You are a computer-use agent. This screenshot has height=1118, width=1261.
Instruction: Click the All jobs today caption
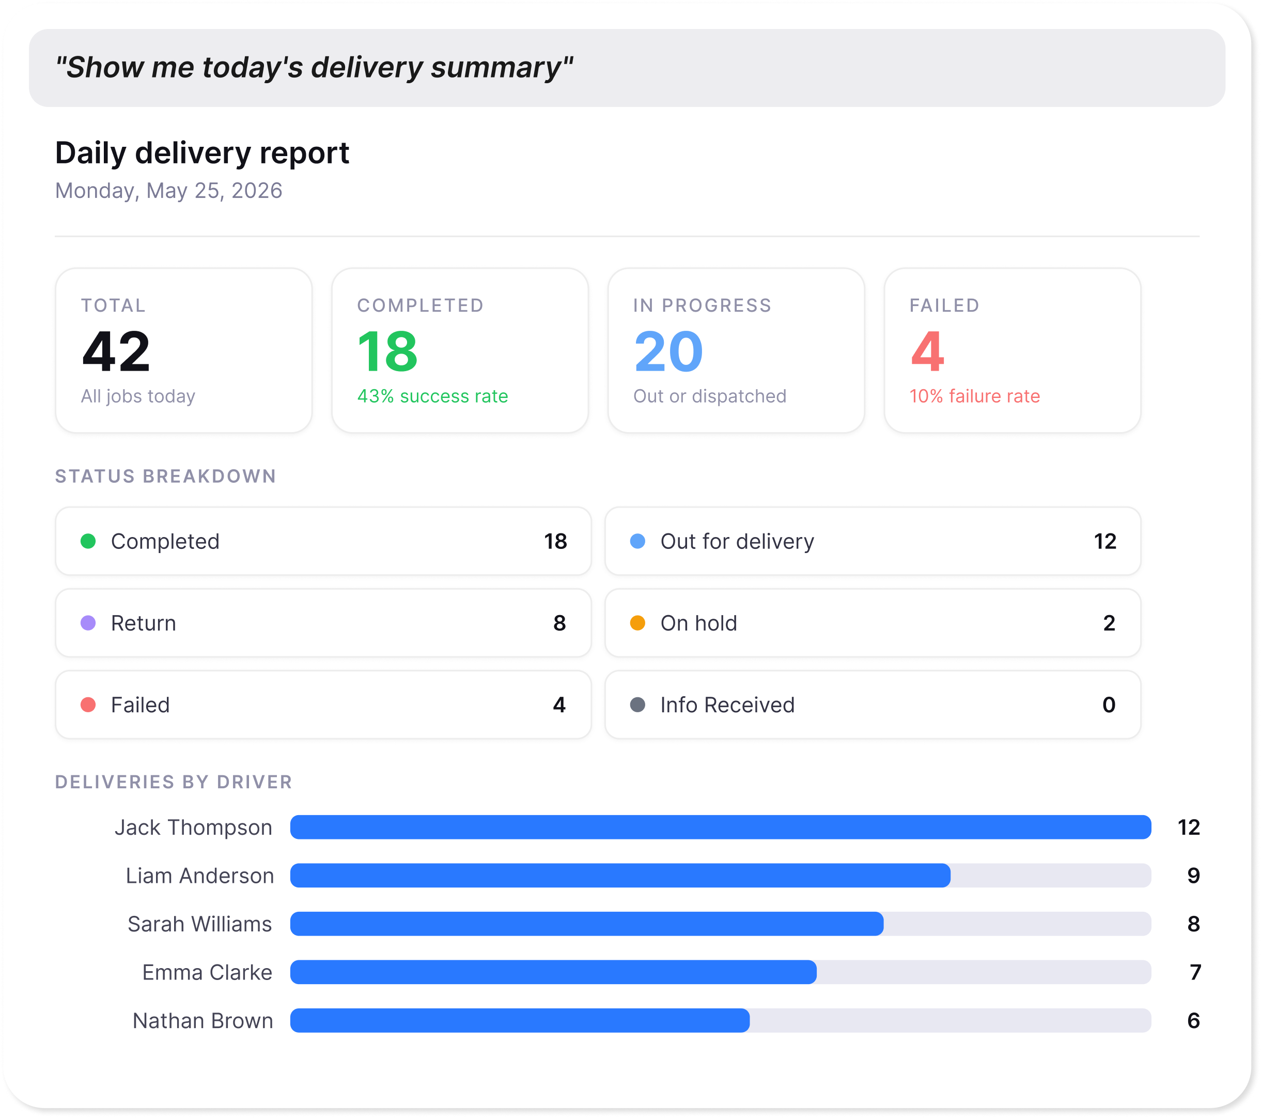click(138, 396)
